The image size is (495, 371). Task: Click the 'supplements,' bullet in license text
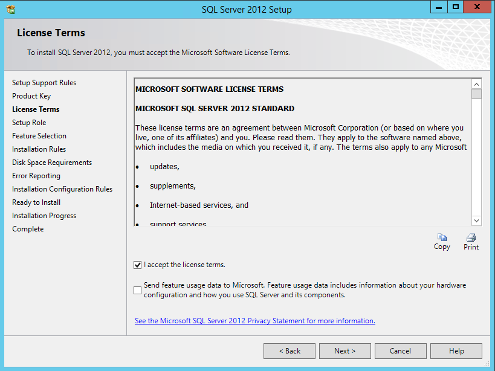(x=173, y=186)
